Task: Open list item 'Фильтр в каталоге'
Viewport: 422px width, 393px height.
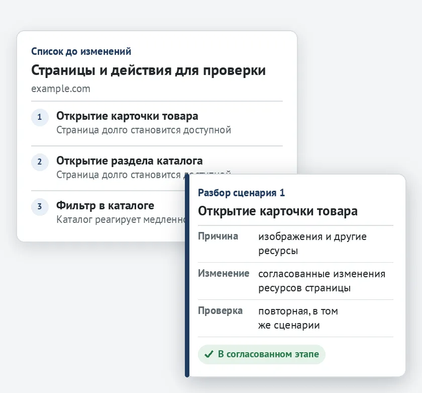Action: click(105, 206)
